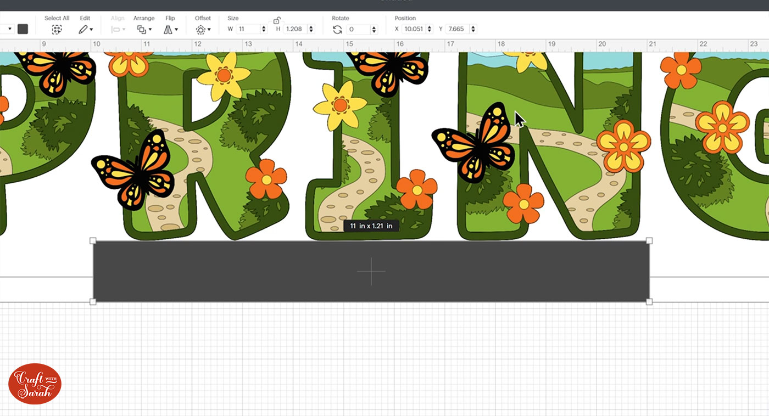Click the dark gray color swatch
The height and width of the screenshot is (416, 769).
23,29
